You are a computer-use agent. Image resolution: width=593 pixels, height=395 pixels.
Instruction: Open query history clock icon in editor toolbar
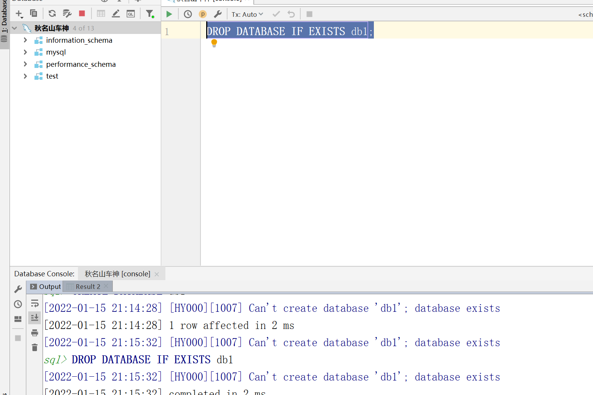pos(188,14)
